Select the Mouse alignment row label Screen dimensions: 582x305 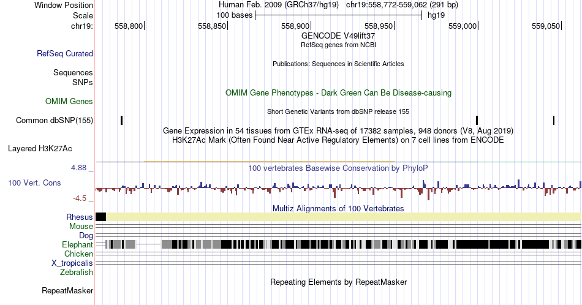coord(81,226)
